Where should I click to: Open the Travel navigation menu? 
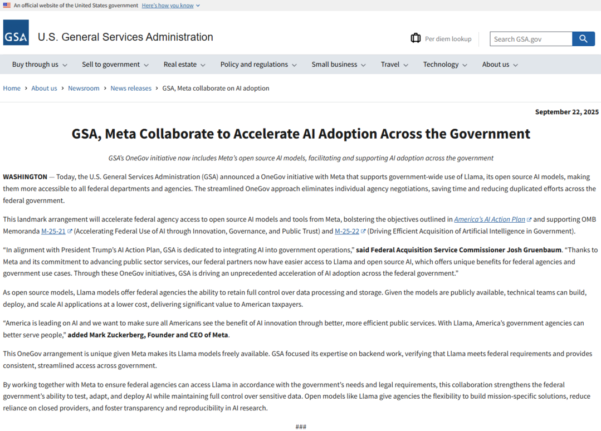(394, 65)
